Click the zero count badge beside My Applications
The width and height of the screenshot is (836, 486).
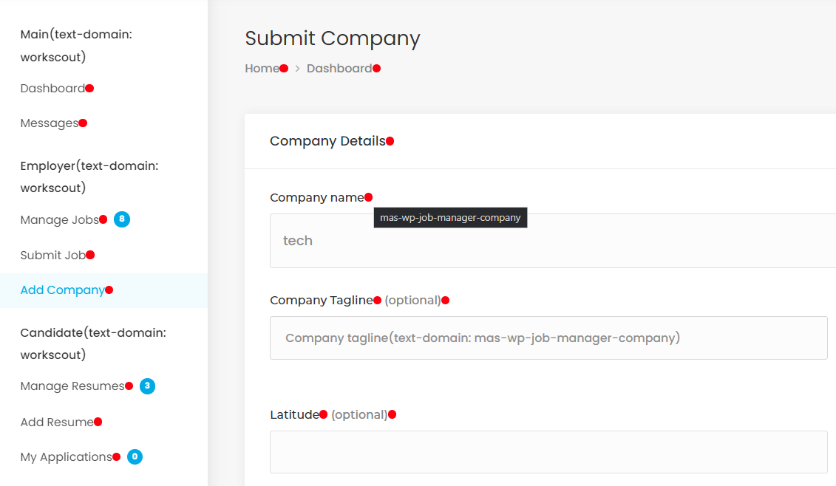135,457
